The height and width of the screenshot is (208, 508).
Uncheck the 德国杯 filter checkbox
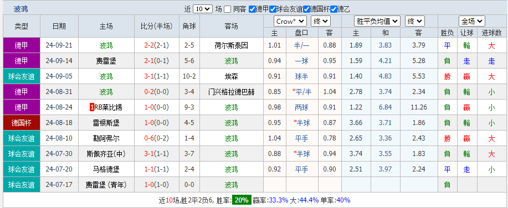pos(306,9)
